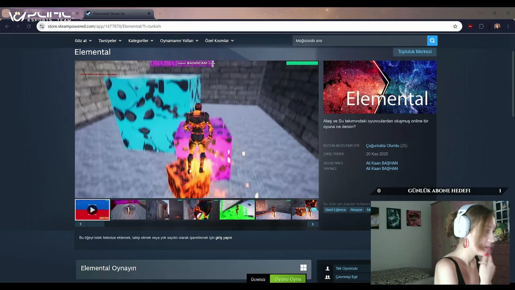Click the Elemental capsule header image
This screenshot has height=290, width=515.
click(380, 87)
